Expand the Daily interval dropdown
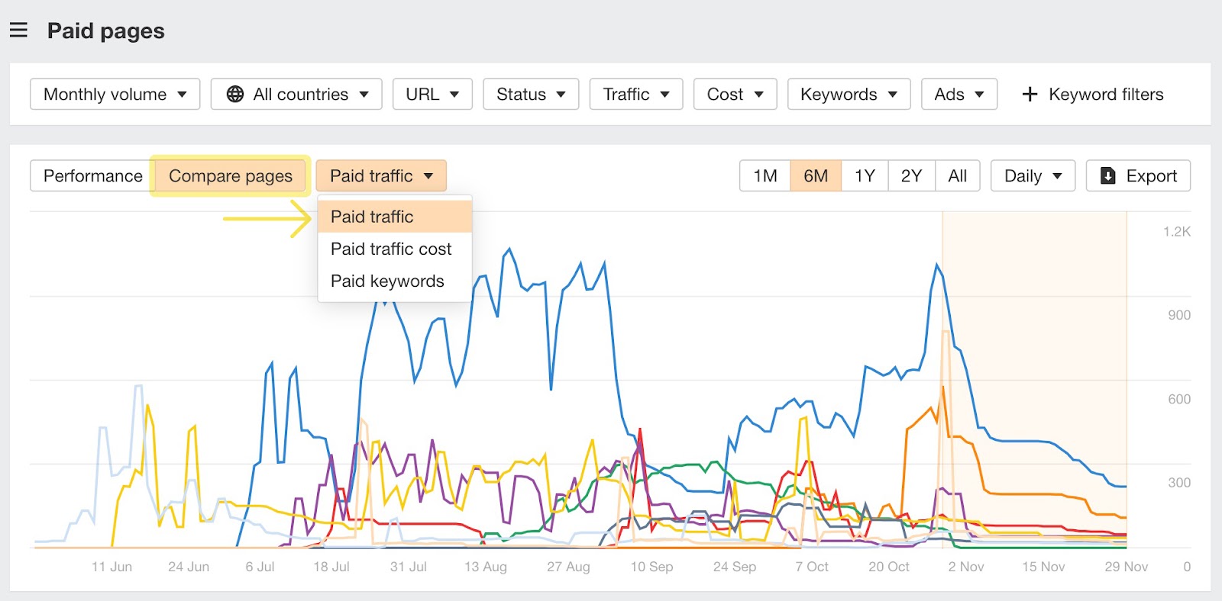The height and width of the screenshot is (601, 1222). (x=1033, y=176)
